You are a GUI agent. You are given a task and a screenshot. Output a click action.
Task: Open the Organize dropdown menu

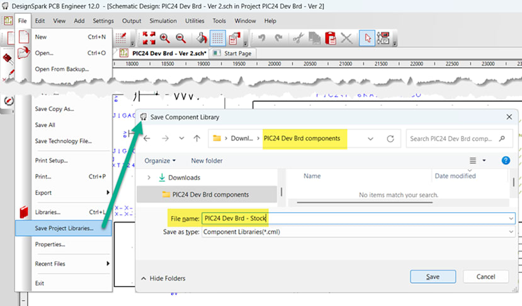pyautogui.click(x=160, y=161)
